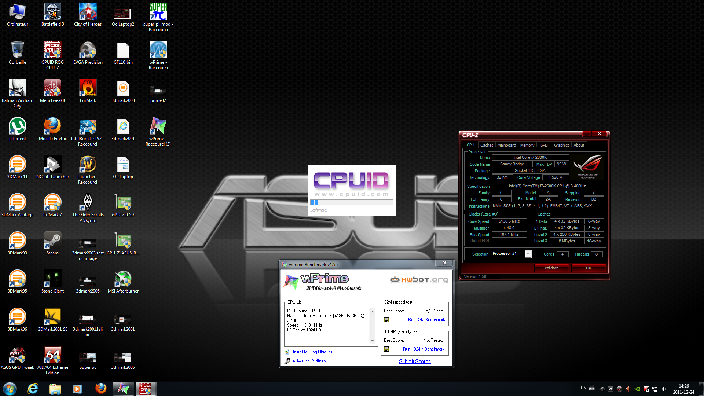Open AIDA64 Extreme Edition icon

pyautogui.click(x=52, y=360)
